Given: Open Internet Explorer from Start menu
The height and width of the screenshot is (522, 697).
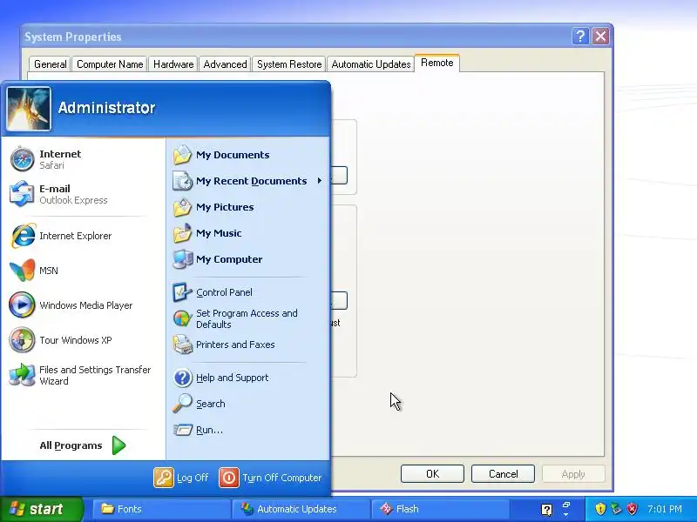Looking at the screenshot, I should pyautogui.click(x=82, y=236).
